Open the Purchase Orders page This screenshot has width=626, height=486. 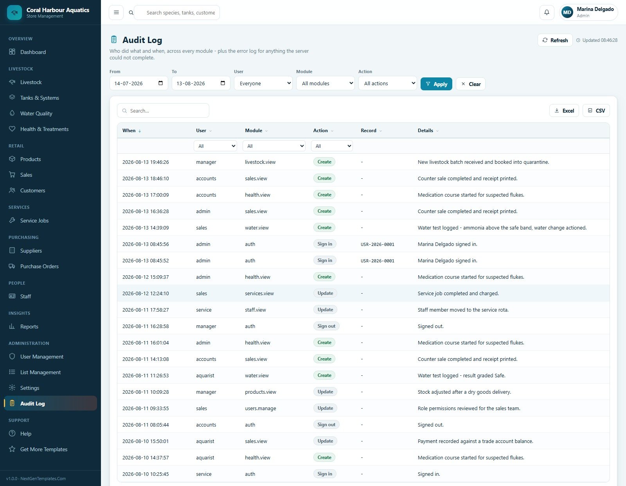click(50, 266)
